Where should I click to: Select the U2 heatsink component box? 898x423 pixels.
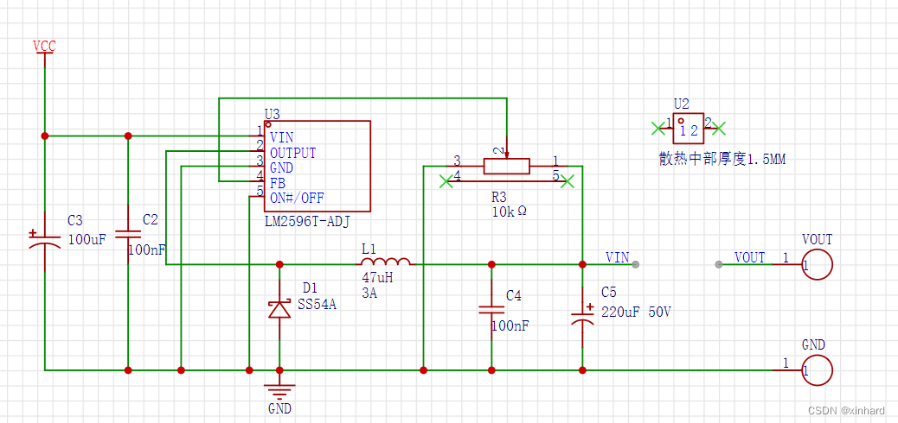click(x=689, y=129)
